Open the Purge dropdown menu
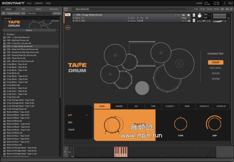Viewport: 234px width, 162px height. pyautogui.click(x=185, y=18)
